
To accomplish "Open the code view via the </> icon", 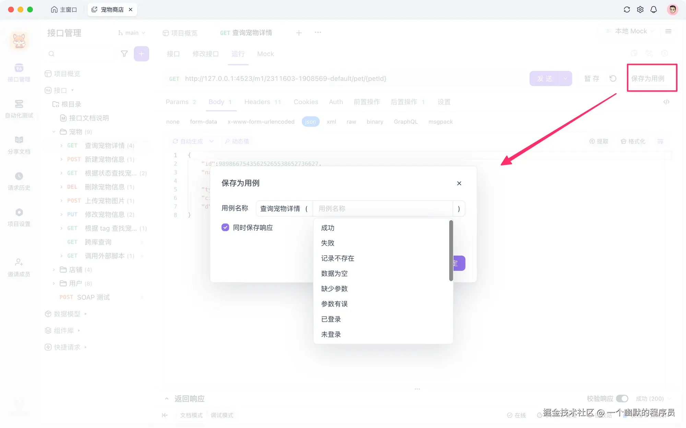I will [666, 102].
